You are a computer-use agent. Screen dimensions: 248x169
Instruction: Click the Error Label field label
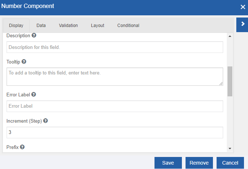point(18,95)
